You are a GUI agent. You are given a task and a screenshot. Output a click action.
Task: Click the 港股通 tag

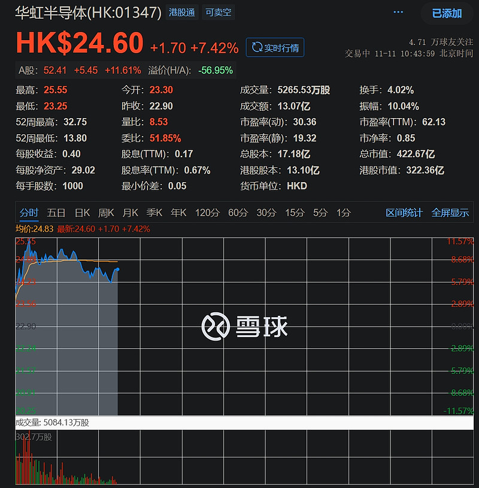click(182, 13)
